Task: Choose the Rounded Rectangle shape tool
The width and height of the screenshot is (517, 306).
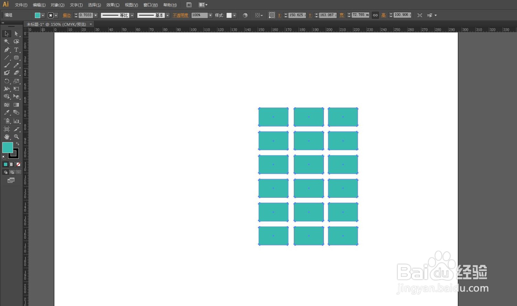Action: [16, 58]
